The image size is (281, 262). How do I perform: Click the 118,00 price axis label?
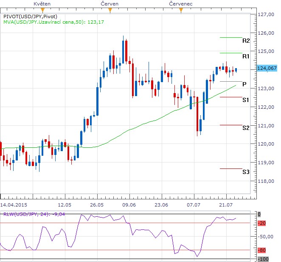[266, 181]
